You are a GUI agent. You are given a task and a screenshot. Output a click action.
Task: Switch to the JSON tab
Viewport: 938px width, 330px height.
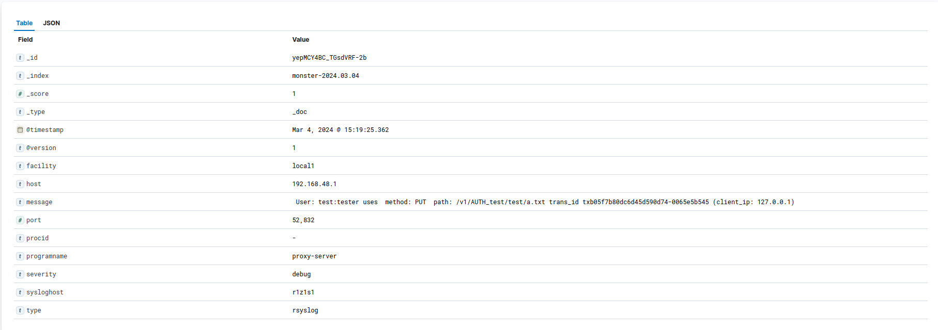tap(51, 23)
